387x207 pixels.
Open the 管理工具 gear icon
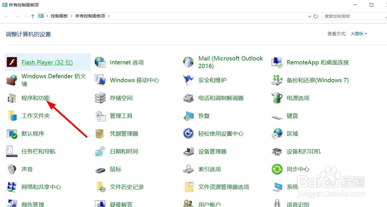click(100, 116)
